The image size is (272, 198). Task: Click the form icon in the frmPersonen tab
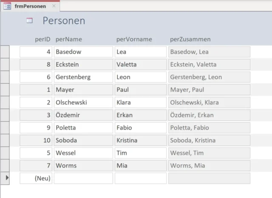(x=7, y=6)
